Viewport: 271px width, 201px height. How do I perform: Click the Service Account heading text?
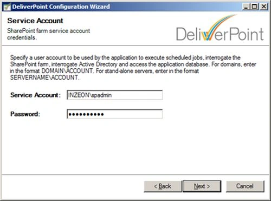35,21
